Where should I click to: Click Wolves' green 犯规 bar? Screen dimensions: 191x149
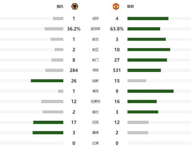(48, 122)
